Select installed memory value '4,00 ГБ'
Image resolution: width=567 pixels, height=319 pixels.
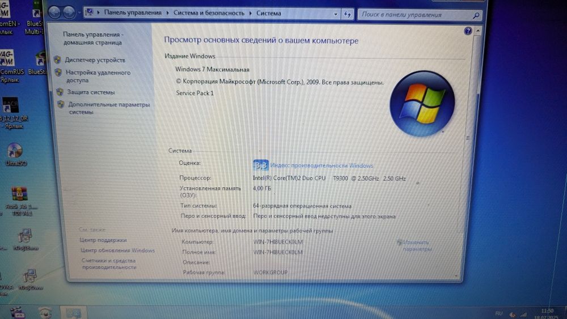[x=262, y=188]
